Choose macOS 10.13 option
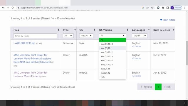Viewport: 188px width, 106px height. coord(113,56)
